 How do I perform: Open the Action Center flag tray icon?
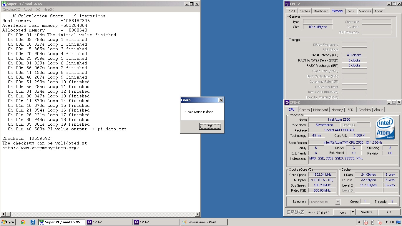tap(365, 222)
